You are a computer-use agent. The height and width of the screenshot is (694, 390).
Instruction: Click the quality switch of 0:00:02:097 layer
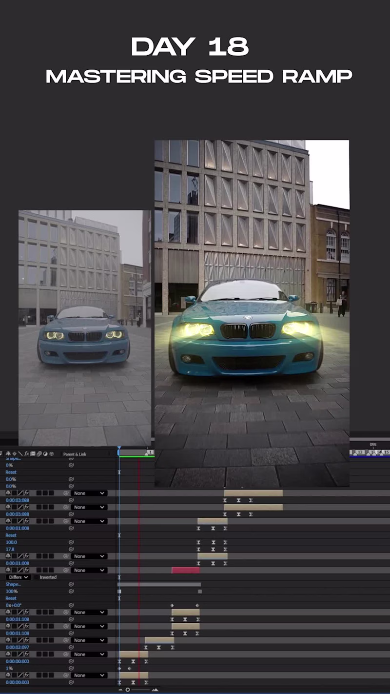click(20, 640)
